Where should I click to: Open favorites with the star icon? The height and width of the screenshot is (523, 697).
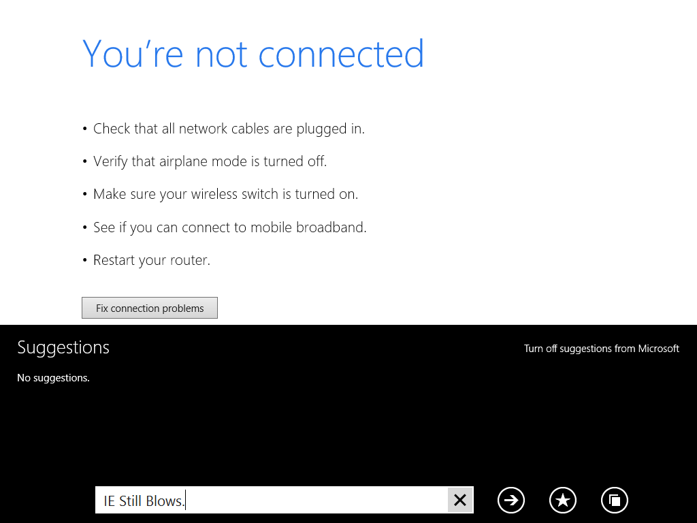(563, 501)
